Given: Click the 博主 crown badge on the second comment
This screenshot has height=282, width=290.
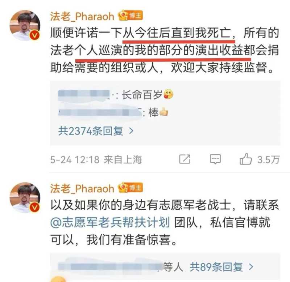Looking at the screenshot, I should [x=130, y=188].
